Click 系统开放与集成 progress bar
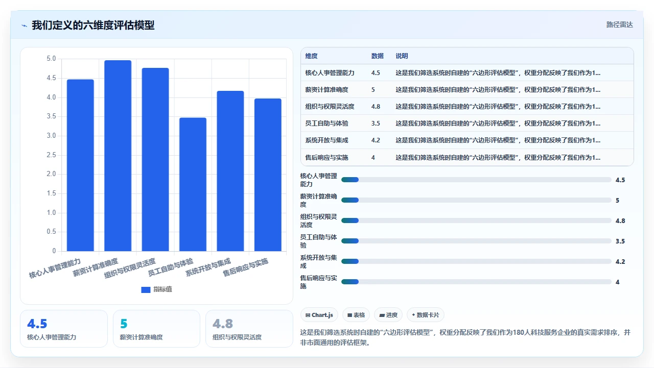 (x=476, y=261)
